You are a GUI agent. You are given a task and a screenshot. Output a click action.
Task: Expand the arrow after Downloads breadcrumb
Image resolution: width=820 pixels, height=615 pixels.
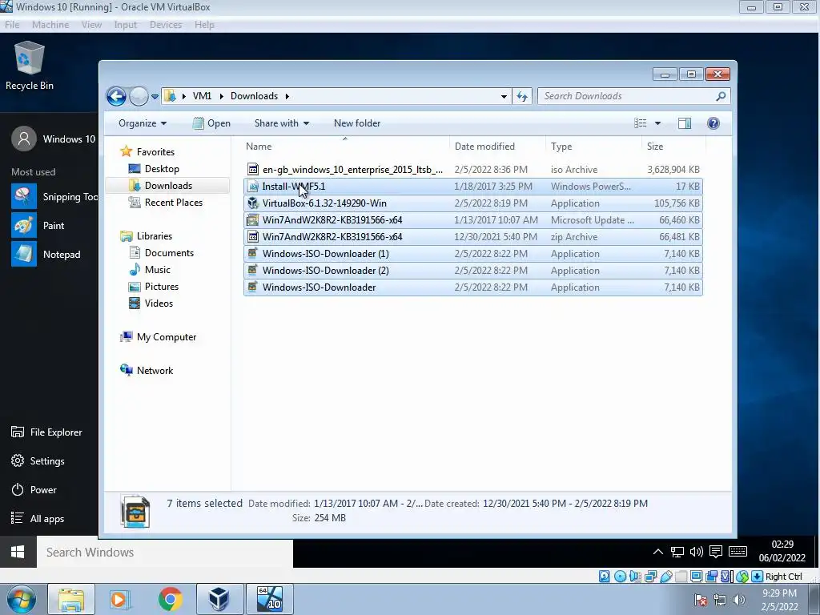pyautogui.click(x=287, y=96)
